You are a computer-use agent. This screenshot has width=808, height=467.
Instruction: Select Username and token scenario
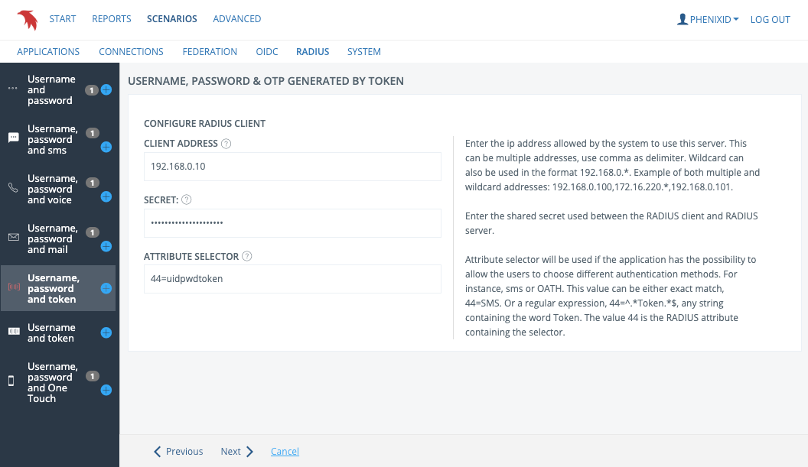[x=51, y=332]
